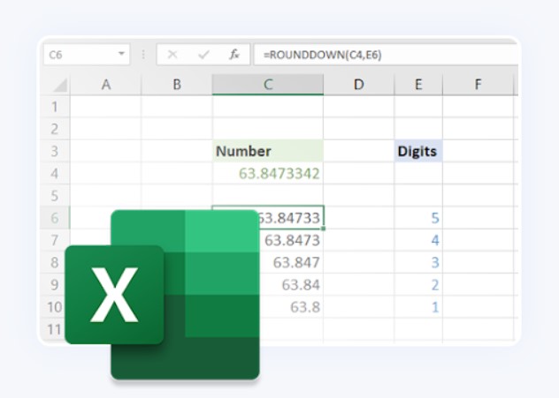Select column E header
Screen dimensions: 559x398
[418, 85]
